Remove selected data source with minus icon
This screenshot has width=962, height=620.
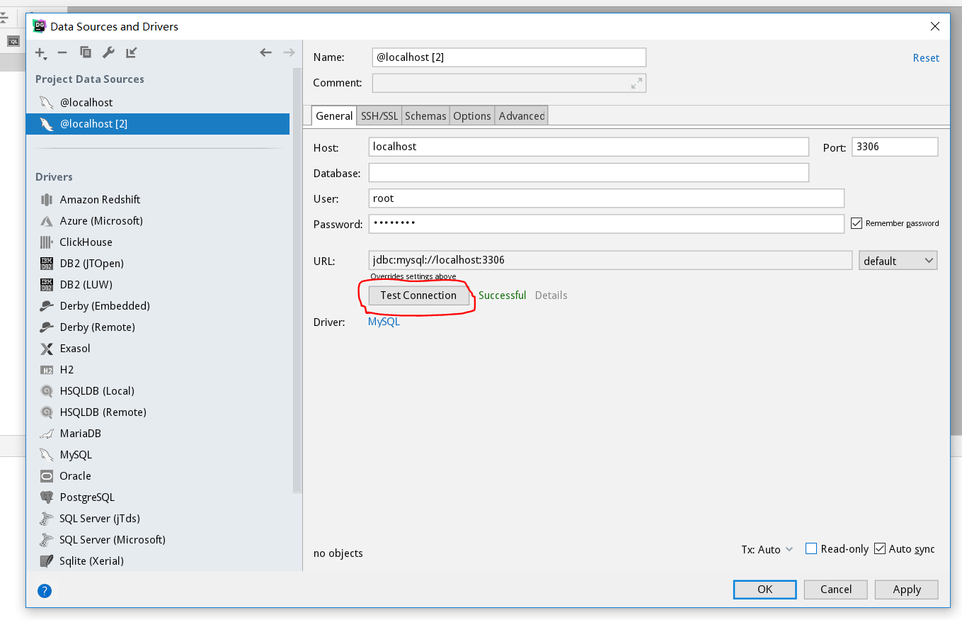click(x=62, y=52)
